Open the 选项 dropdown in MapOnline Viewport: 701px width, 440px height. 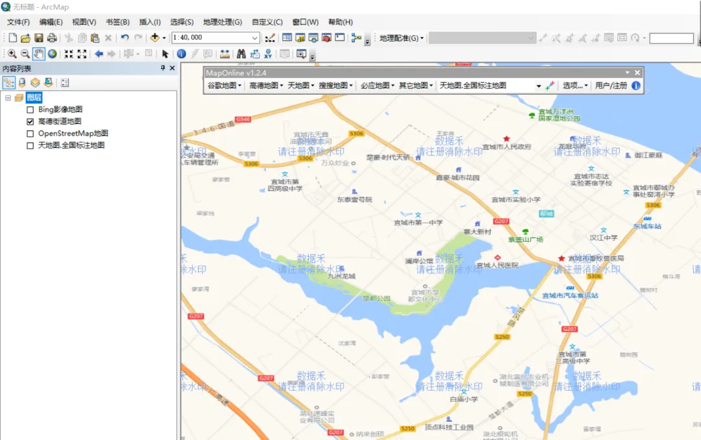(x=575, y=86)
